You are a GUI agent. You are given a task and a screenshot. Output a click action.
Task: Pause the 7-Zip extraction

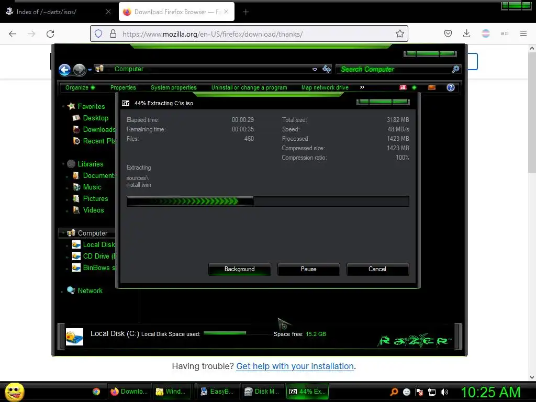(309, 269)
